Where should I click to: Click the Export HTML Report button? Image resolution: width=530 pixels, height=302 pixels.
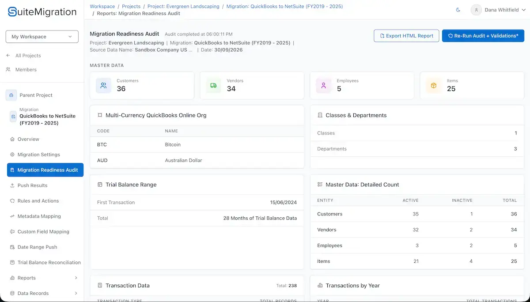pyautogui.click(x=406, y=36)
